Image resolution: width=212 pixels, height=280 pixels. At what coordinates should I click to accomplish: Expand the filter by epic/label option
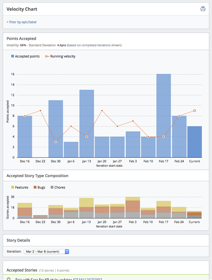point(22,22)
